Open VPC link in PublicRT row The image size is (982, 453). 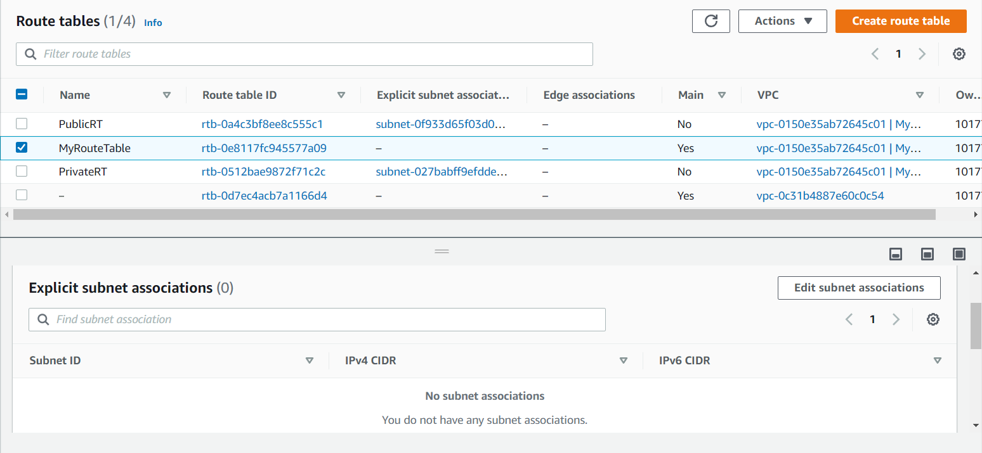[839, 124]
